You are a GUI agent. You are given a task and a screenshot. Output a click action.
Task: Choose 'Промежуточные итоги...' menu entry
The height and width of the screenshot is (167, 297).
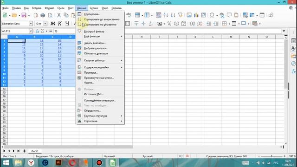click(100, 78)
